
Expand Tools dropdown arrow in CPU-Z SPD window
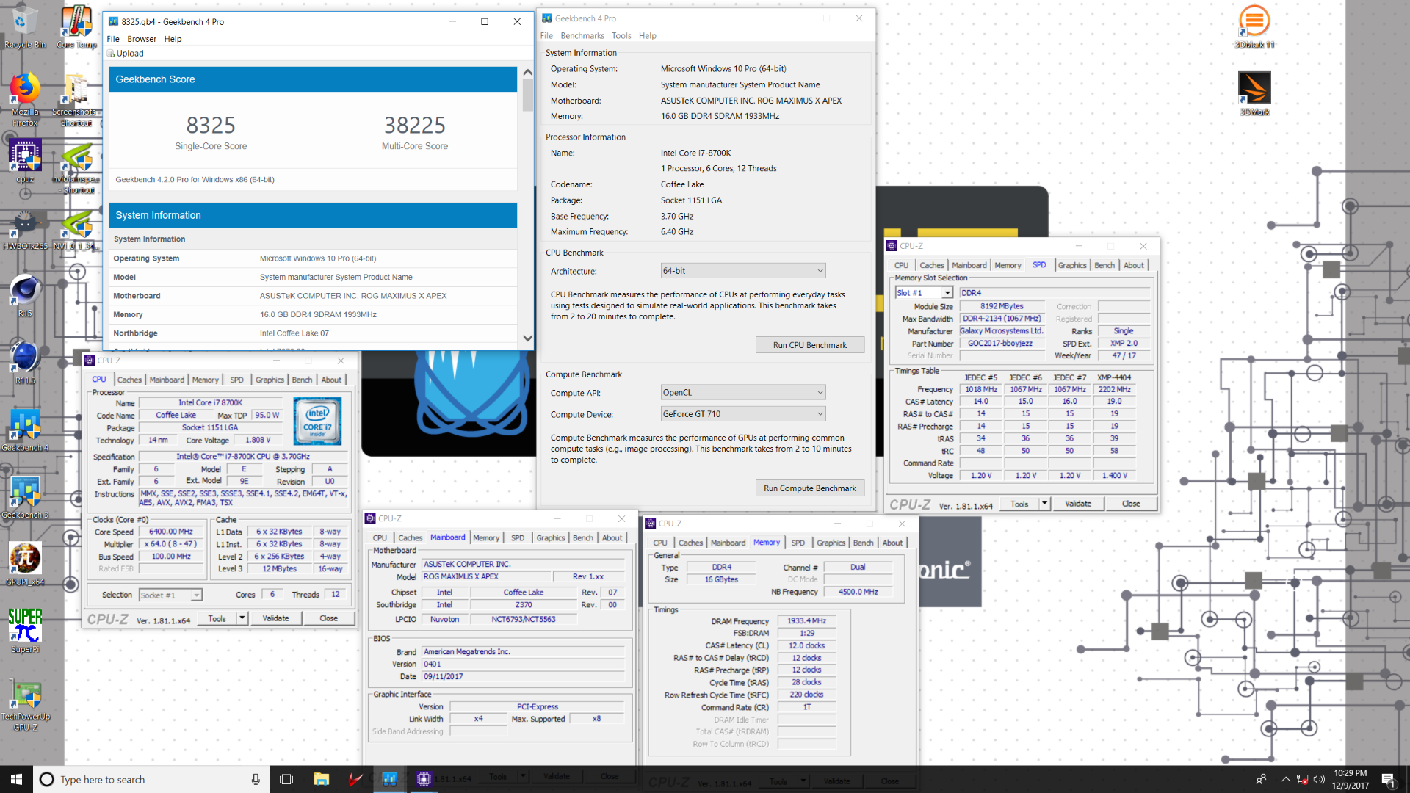coord(1044,504)
